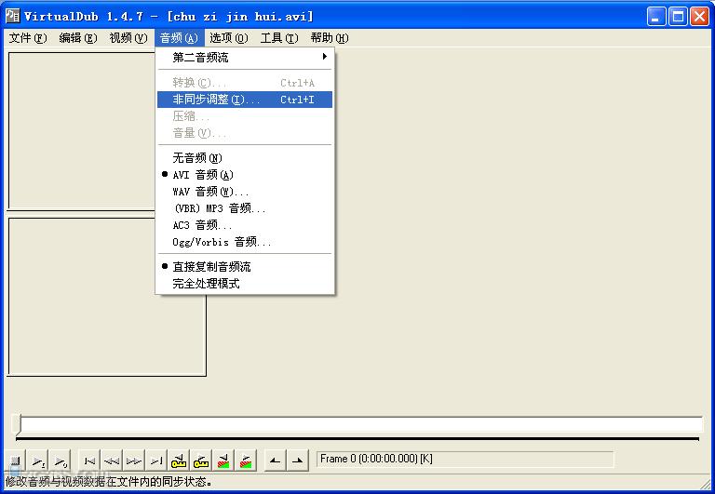The width and height of the screenshot is (715, 494).
Task: Select 直接复制音频流 mode
Action: pos(245,267)
